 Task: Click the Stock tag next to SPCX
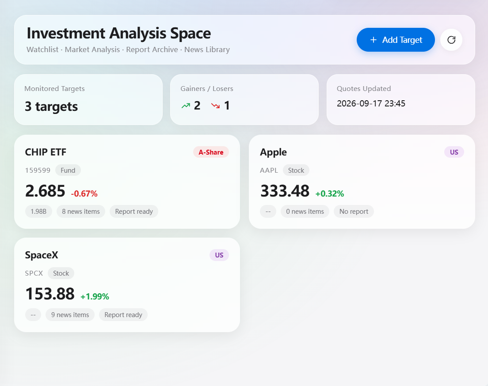click(61, 273)
